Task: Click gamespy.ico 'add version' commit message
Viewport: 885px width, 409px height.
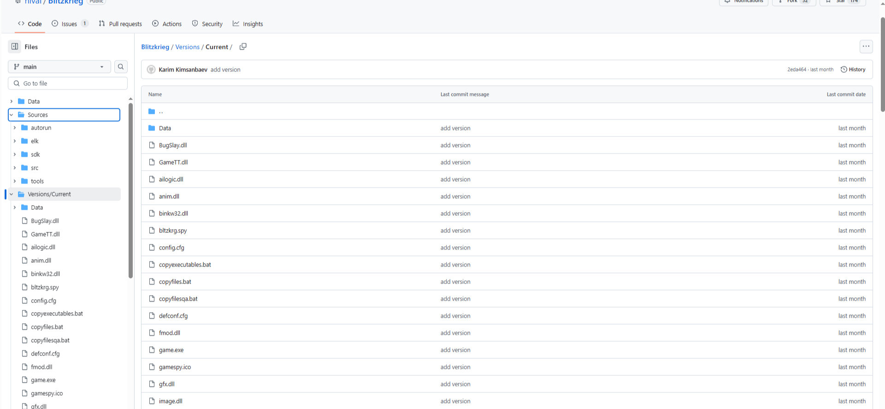Action: click(455, 367)
